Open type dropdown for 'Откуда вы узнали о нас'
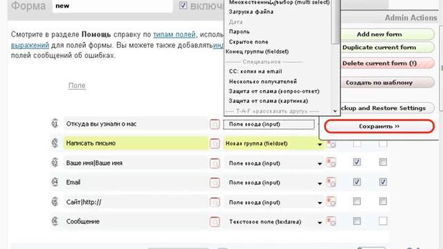Screen dimensions: 443x249 (269, 124)
